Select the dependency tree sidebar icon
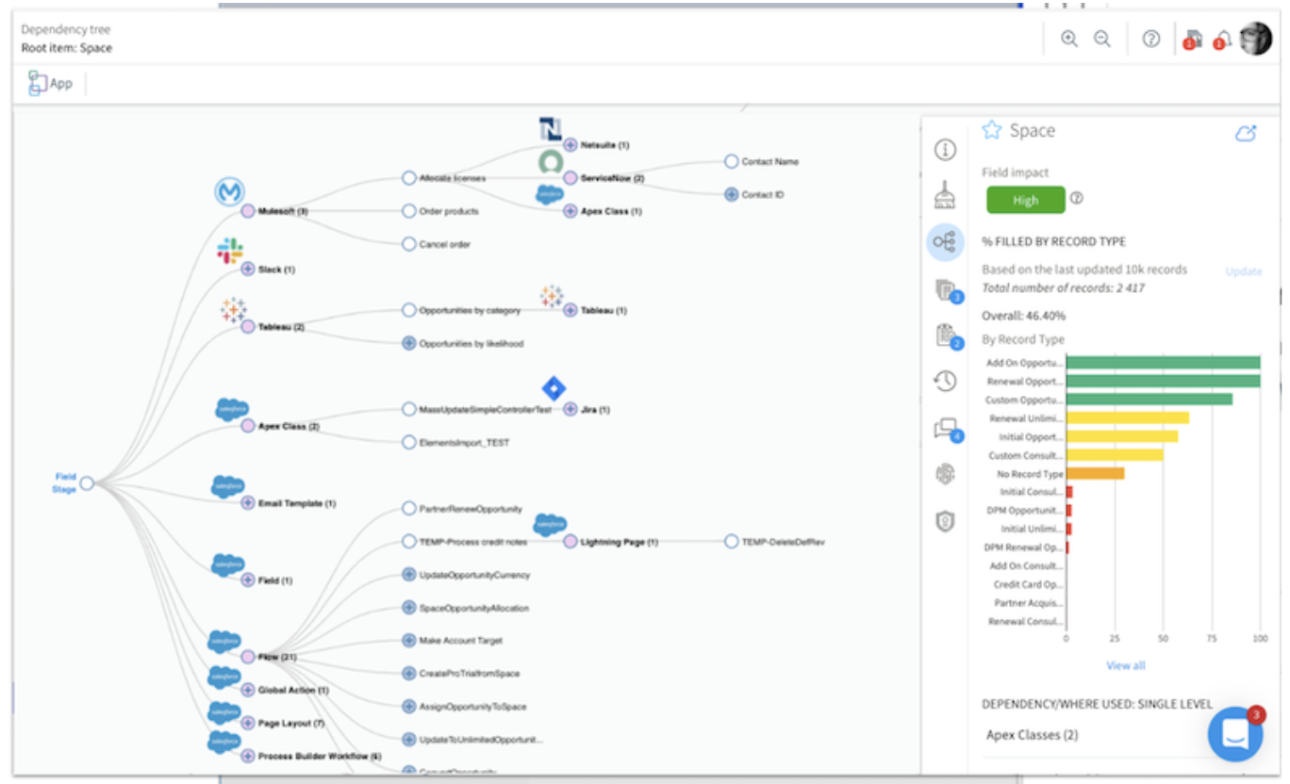Screen dimensions: 1290x784 945,242
